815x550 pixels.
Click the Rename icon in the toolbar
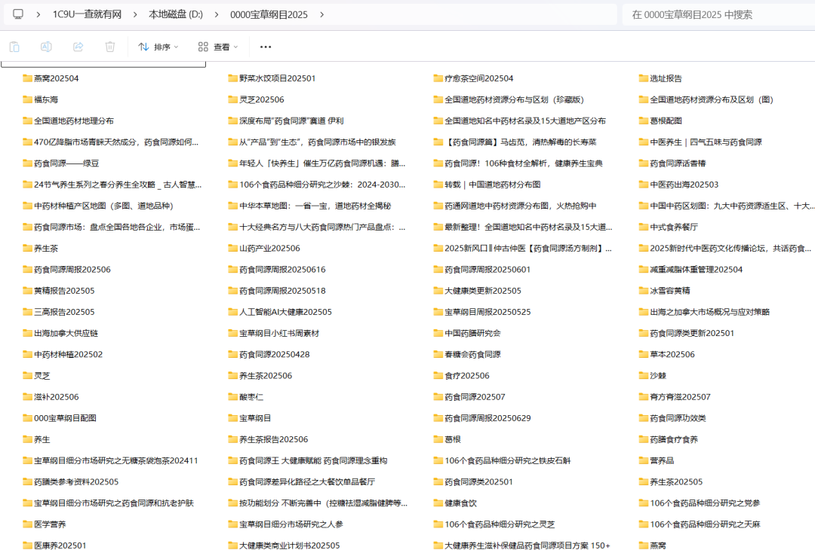[45, 46]
